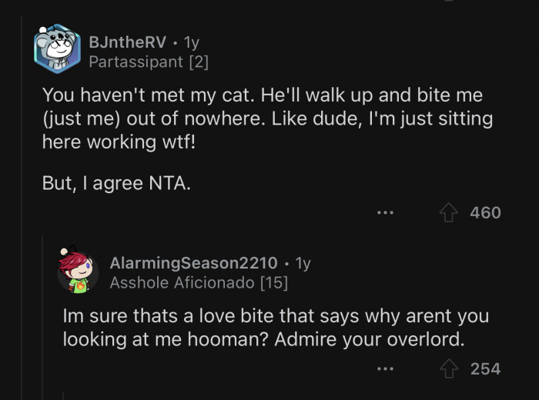Image resolution: width=539 pixels, height=400 pixels.
Task: Open BJntheRV's avatar profile picture
Action: pos(57,50)
